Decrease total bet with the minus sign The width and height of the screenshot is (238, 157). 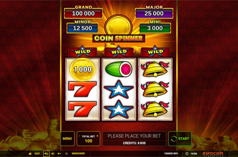coord(79,136)
